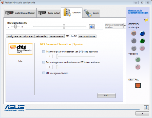Click the yellow folder connector settings icon
Screen dimensions: 152x118
click(x=146, y=20)
